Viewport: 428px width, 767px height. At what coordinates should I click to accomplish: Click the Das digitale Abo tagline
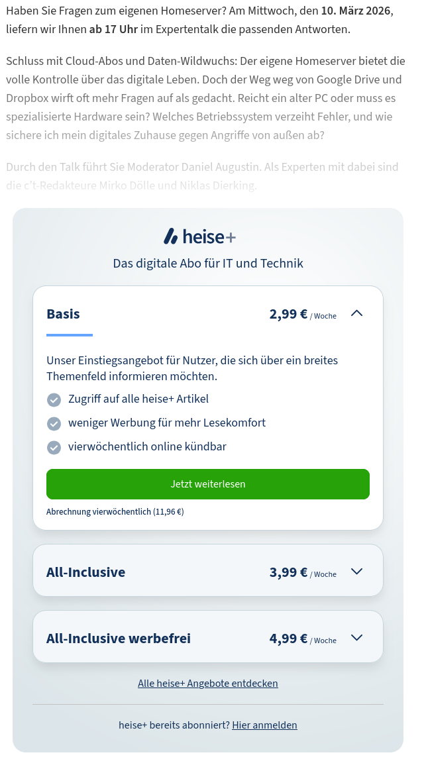tap(208, 264)
